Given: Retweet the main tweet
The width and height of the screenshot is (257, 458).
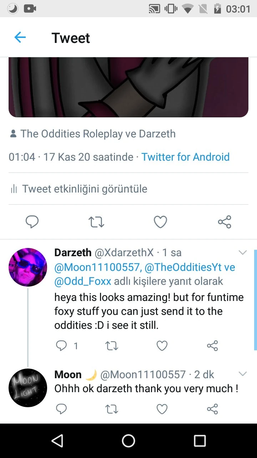Looking at the screenshot, I should 96,222.
